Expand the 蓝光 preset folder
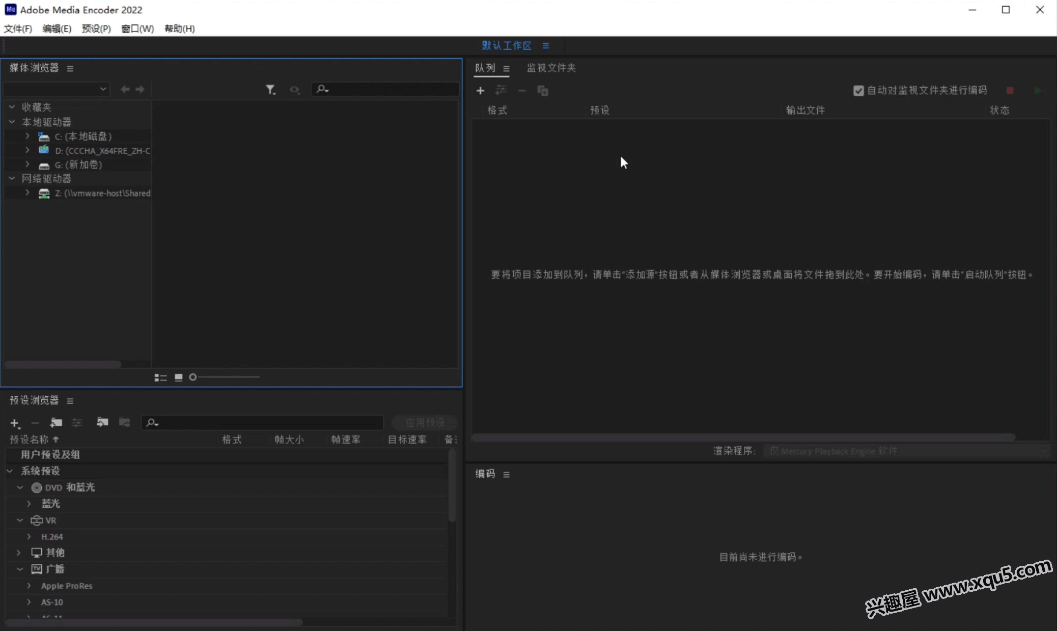 pyautogui.click(x=29, y=503)
